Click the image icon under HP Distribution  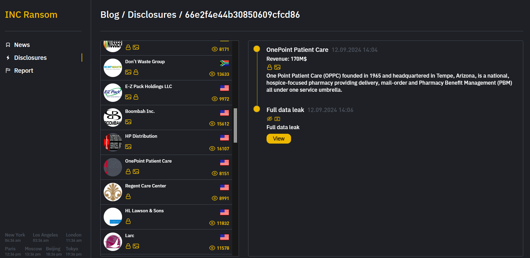[128, 147]
